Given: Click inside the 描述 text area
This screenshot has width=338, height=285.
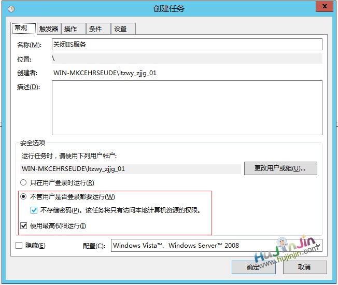Looking at the screenshot, I should point(187,108).
